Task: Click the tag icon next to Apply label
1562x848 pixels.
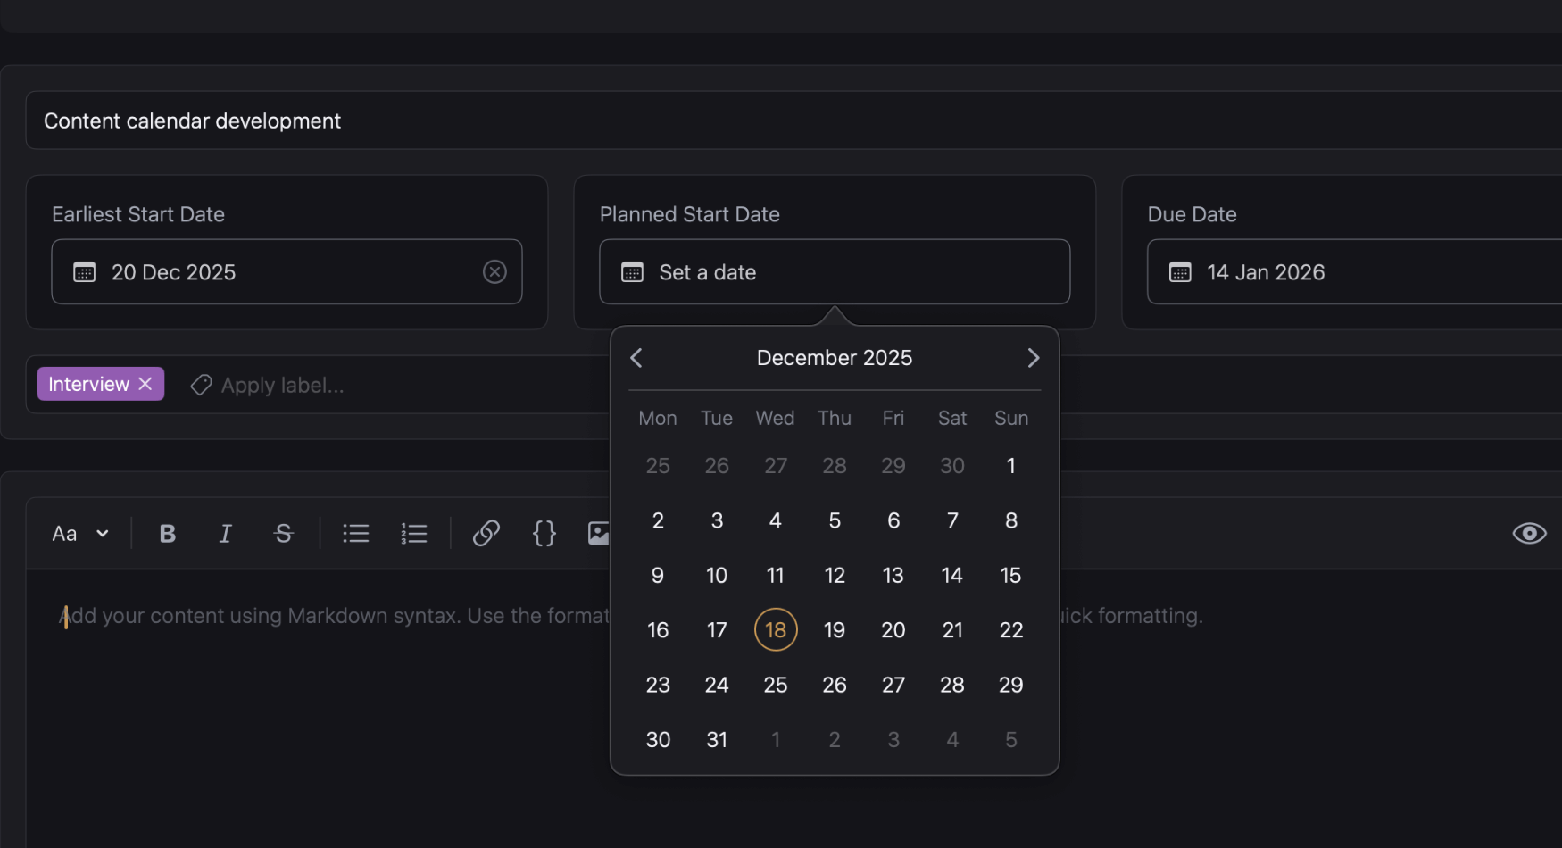Action: click(x=201, y=384)
